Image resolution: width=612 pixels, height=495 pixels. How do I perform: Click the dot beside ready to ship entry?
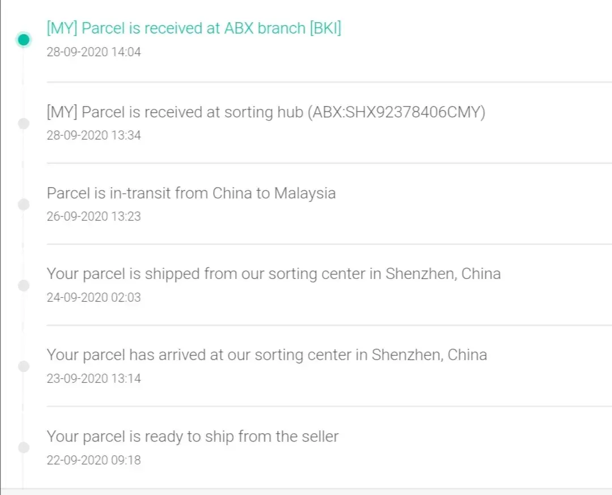(x=23, y=447)
